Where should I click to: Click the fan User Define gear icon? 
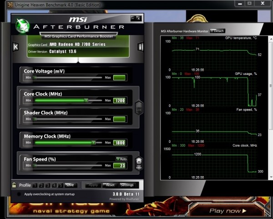139,163
